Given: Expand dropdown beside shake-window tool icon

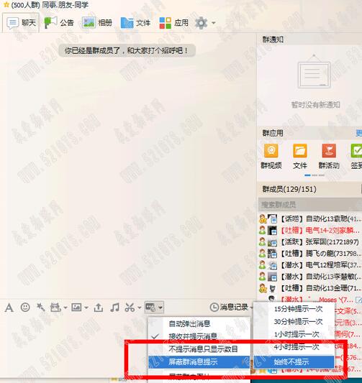Looking at the screenshot, I should [x=65, y=308].
